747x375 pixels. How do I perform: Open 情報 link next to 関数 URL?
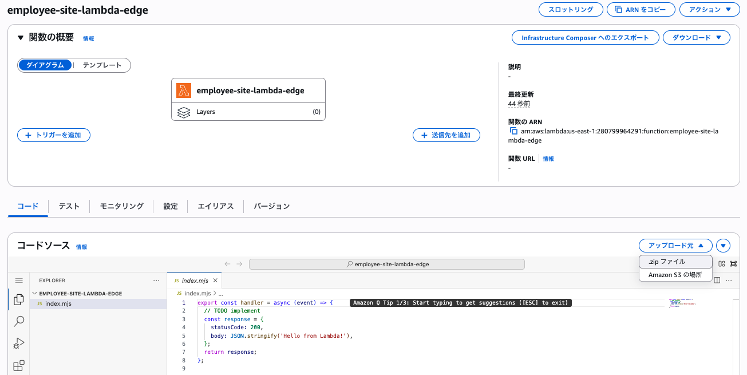click(548, 159)
